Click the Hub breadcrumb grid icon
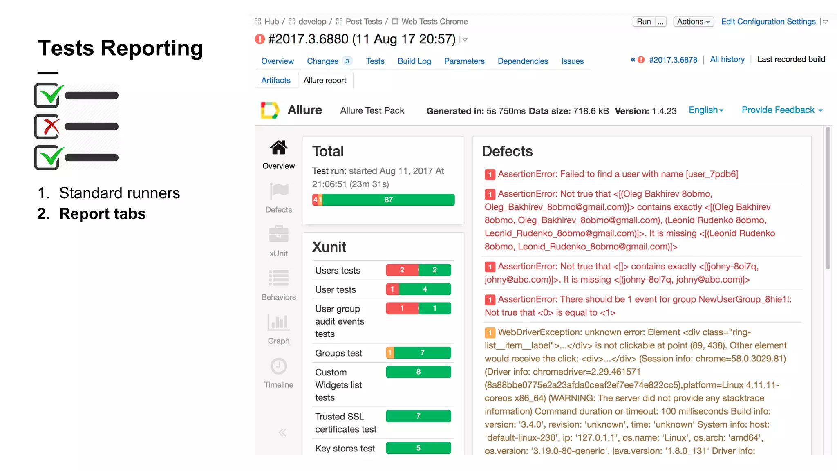This screenshot has width=837, height=471. [x=257, y=21]
